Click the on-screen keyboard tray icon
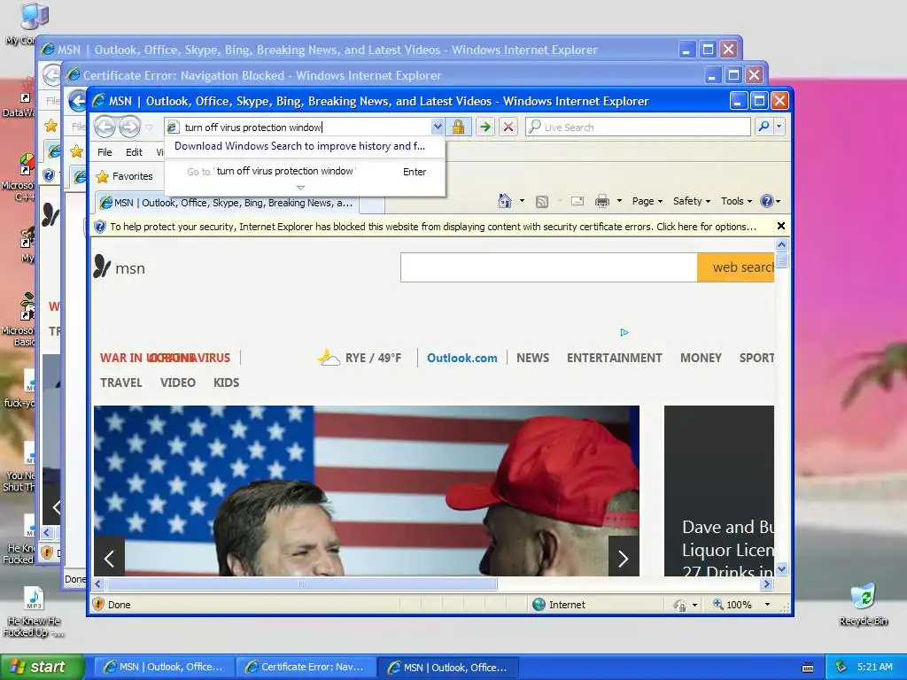 coord(808,668)
